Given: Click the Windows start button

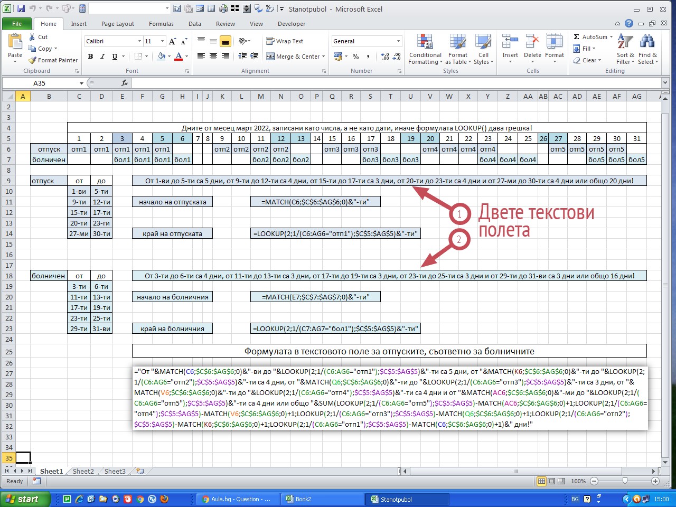Looking at the screenshot, I should (x=25, y=499).
